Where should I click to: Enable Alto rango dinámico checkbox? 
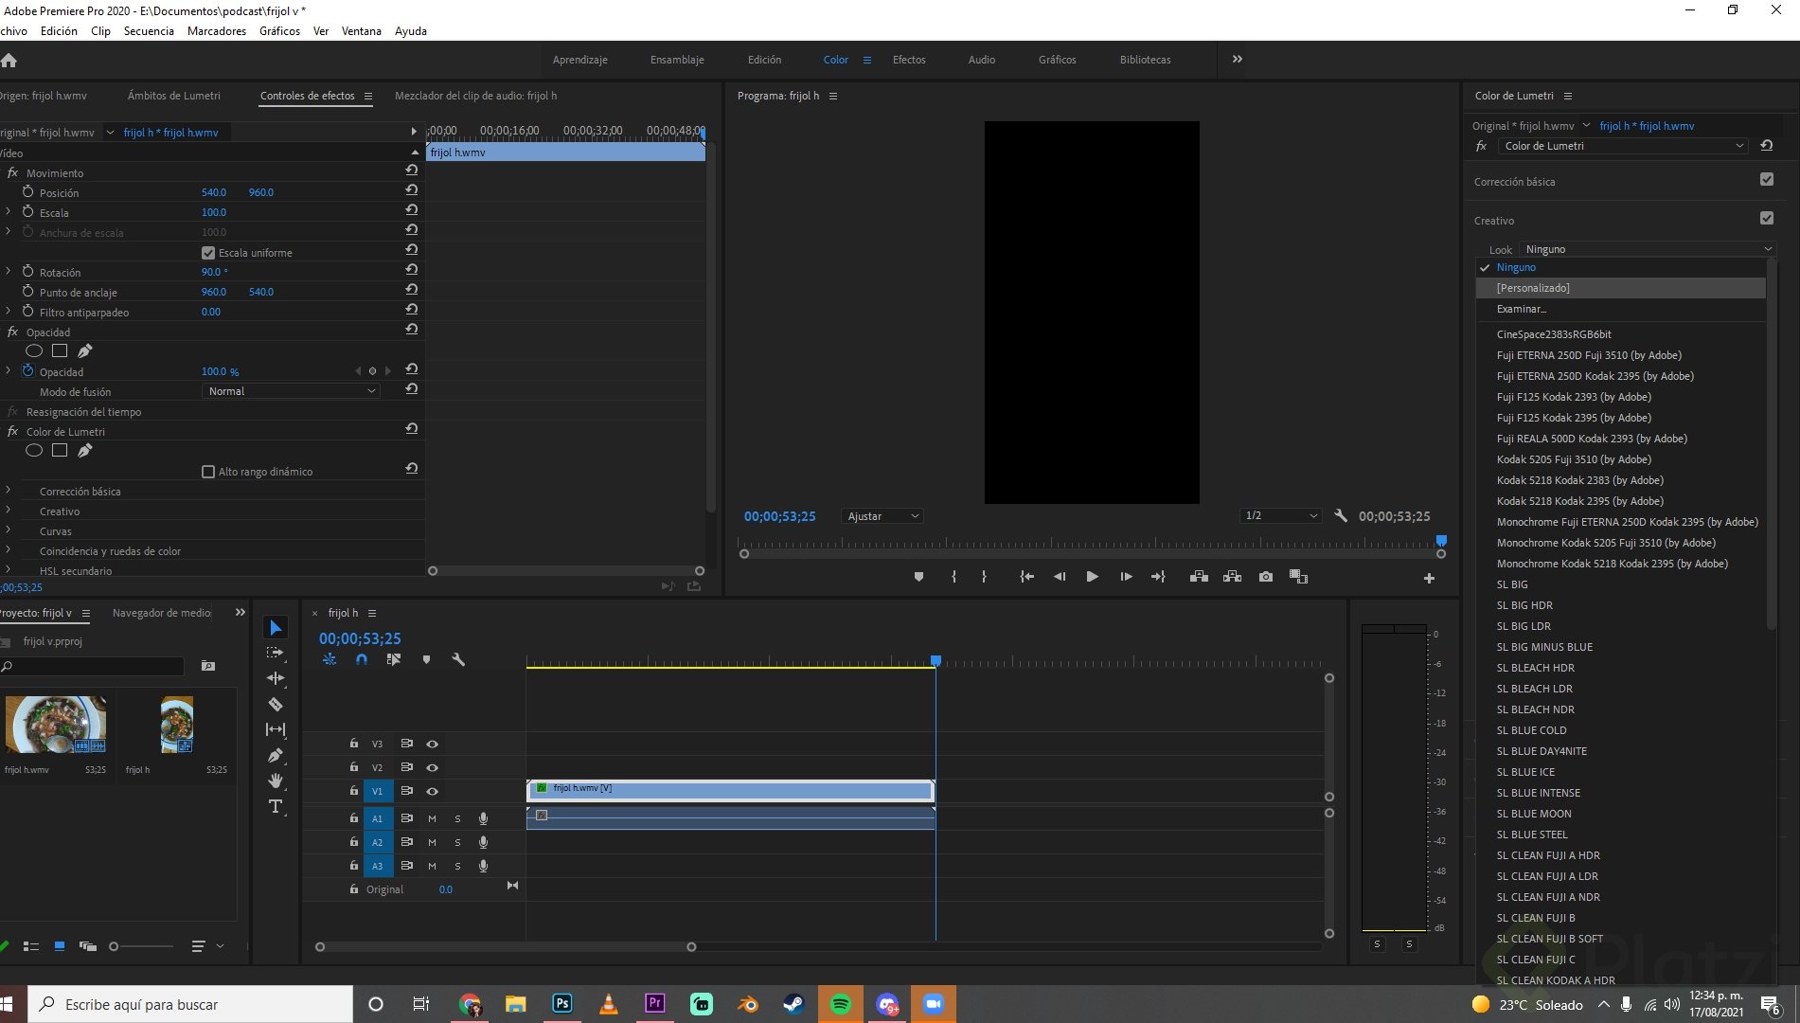click(x=208, y=472)
